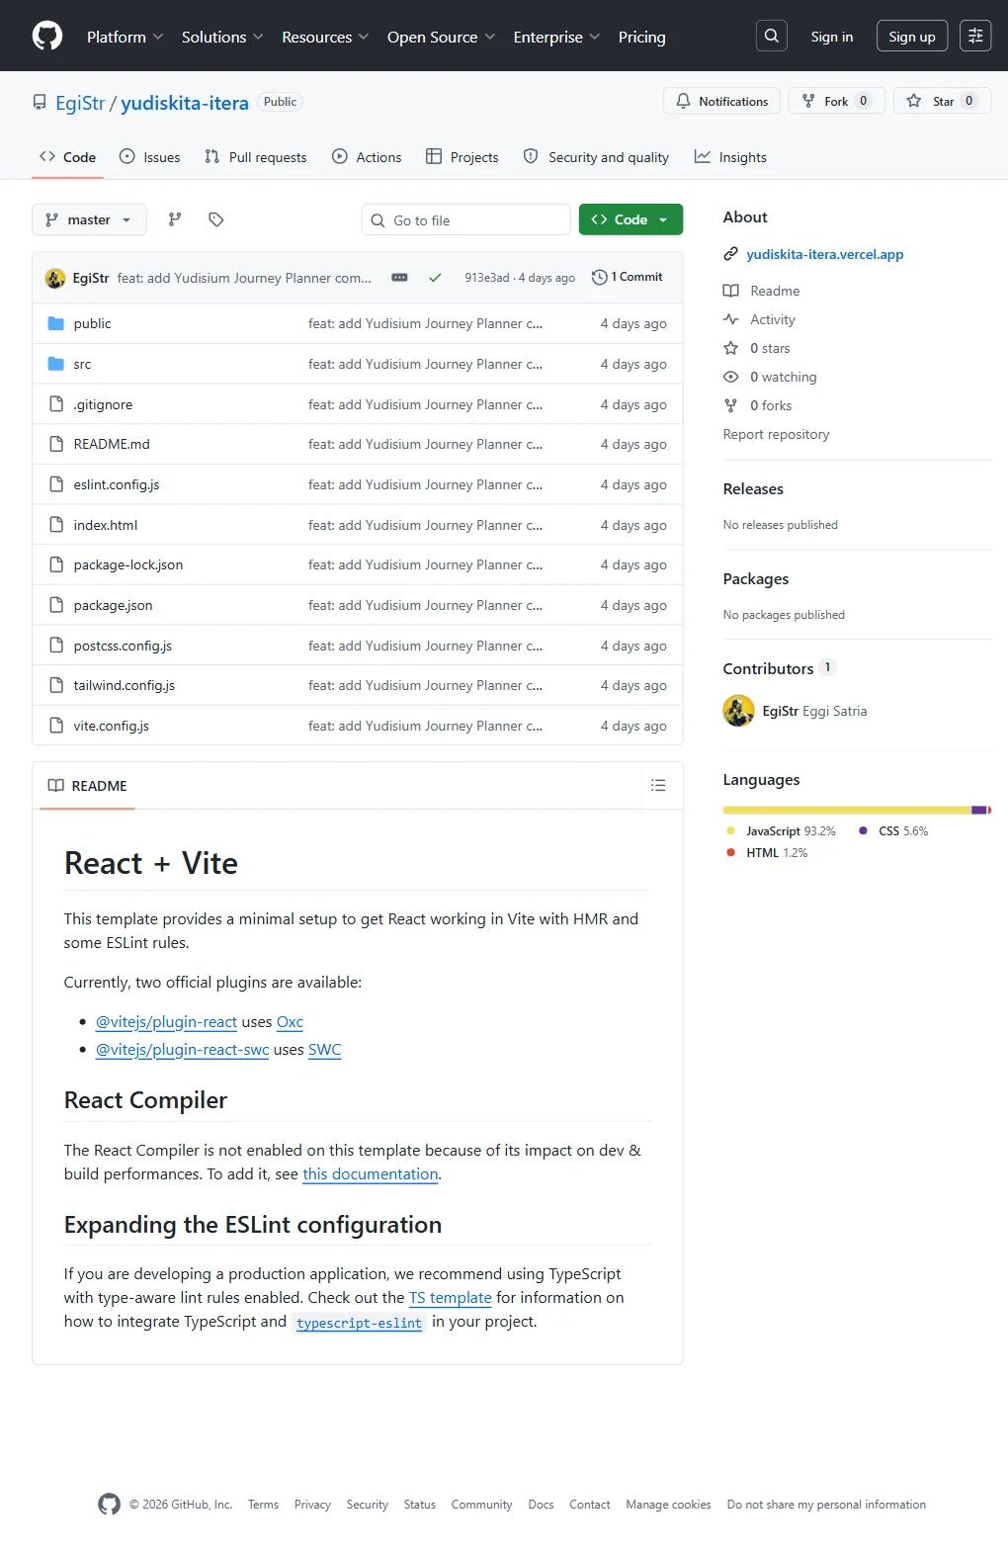Open the branches icon next to master
1008x1556 pixels.
(x=175, y=219)
